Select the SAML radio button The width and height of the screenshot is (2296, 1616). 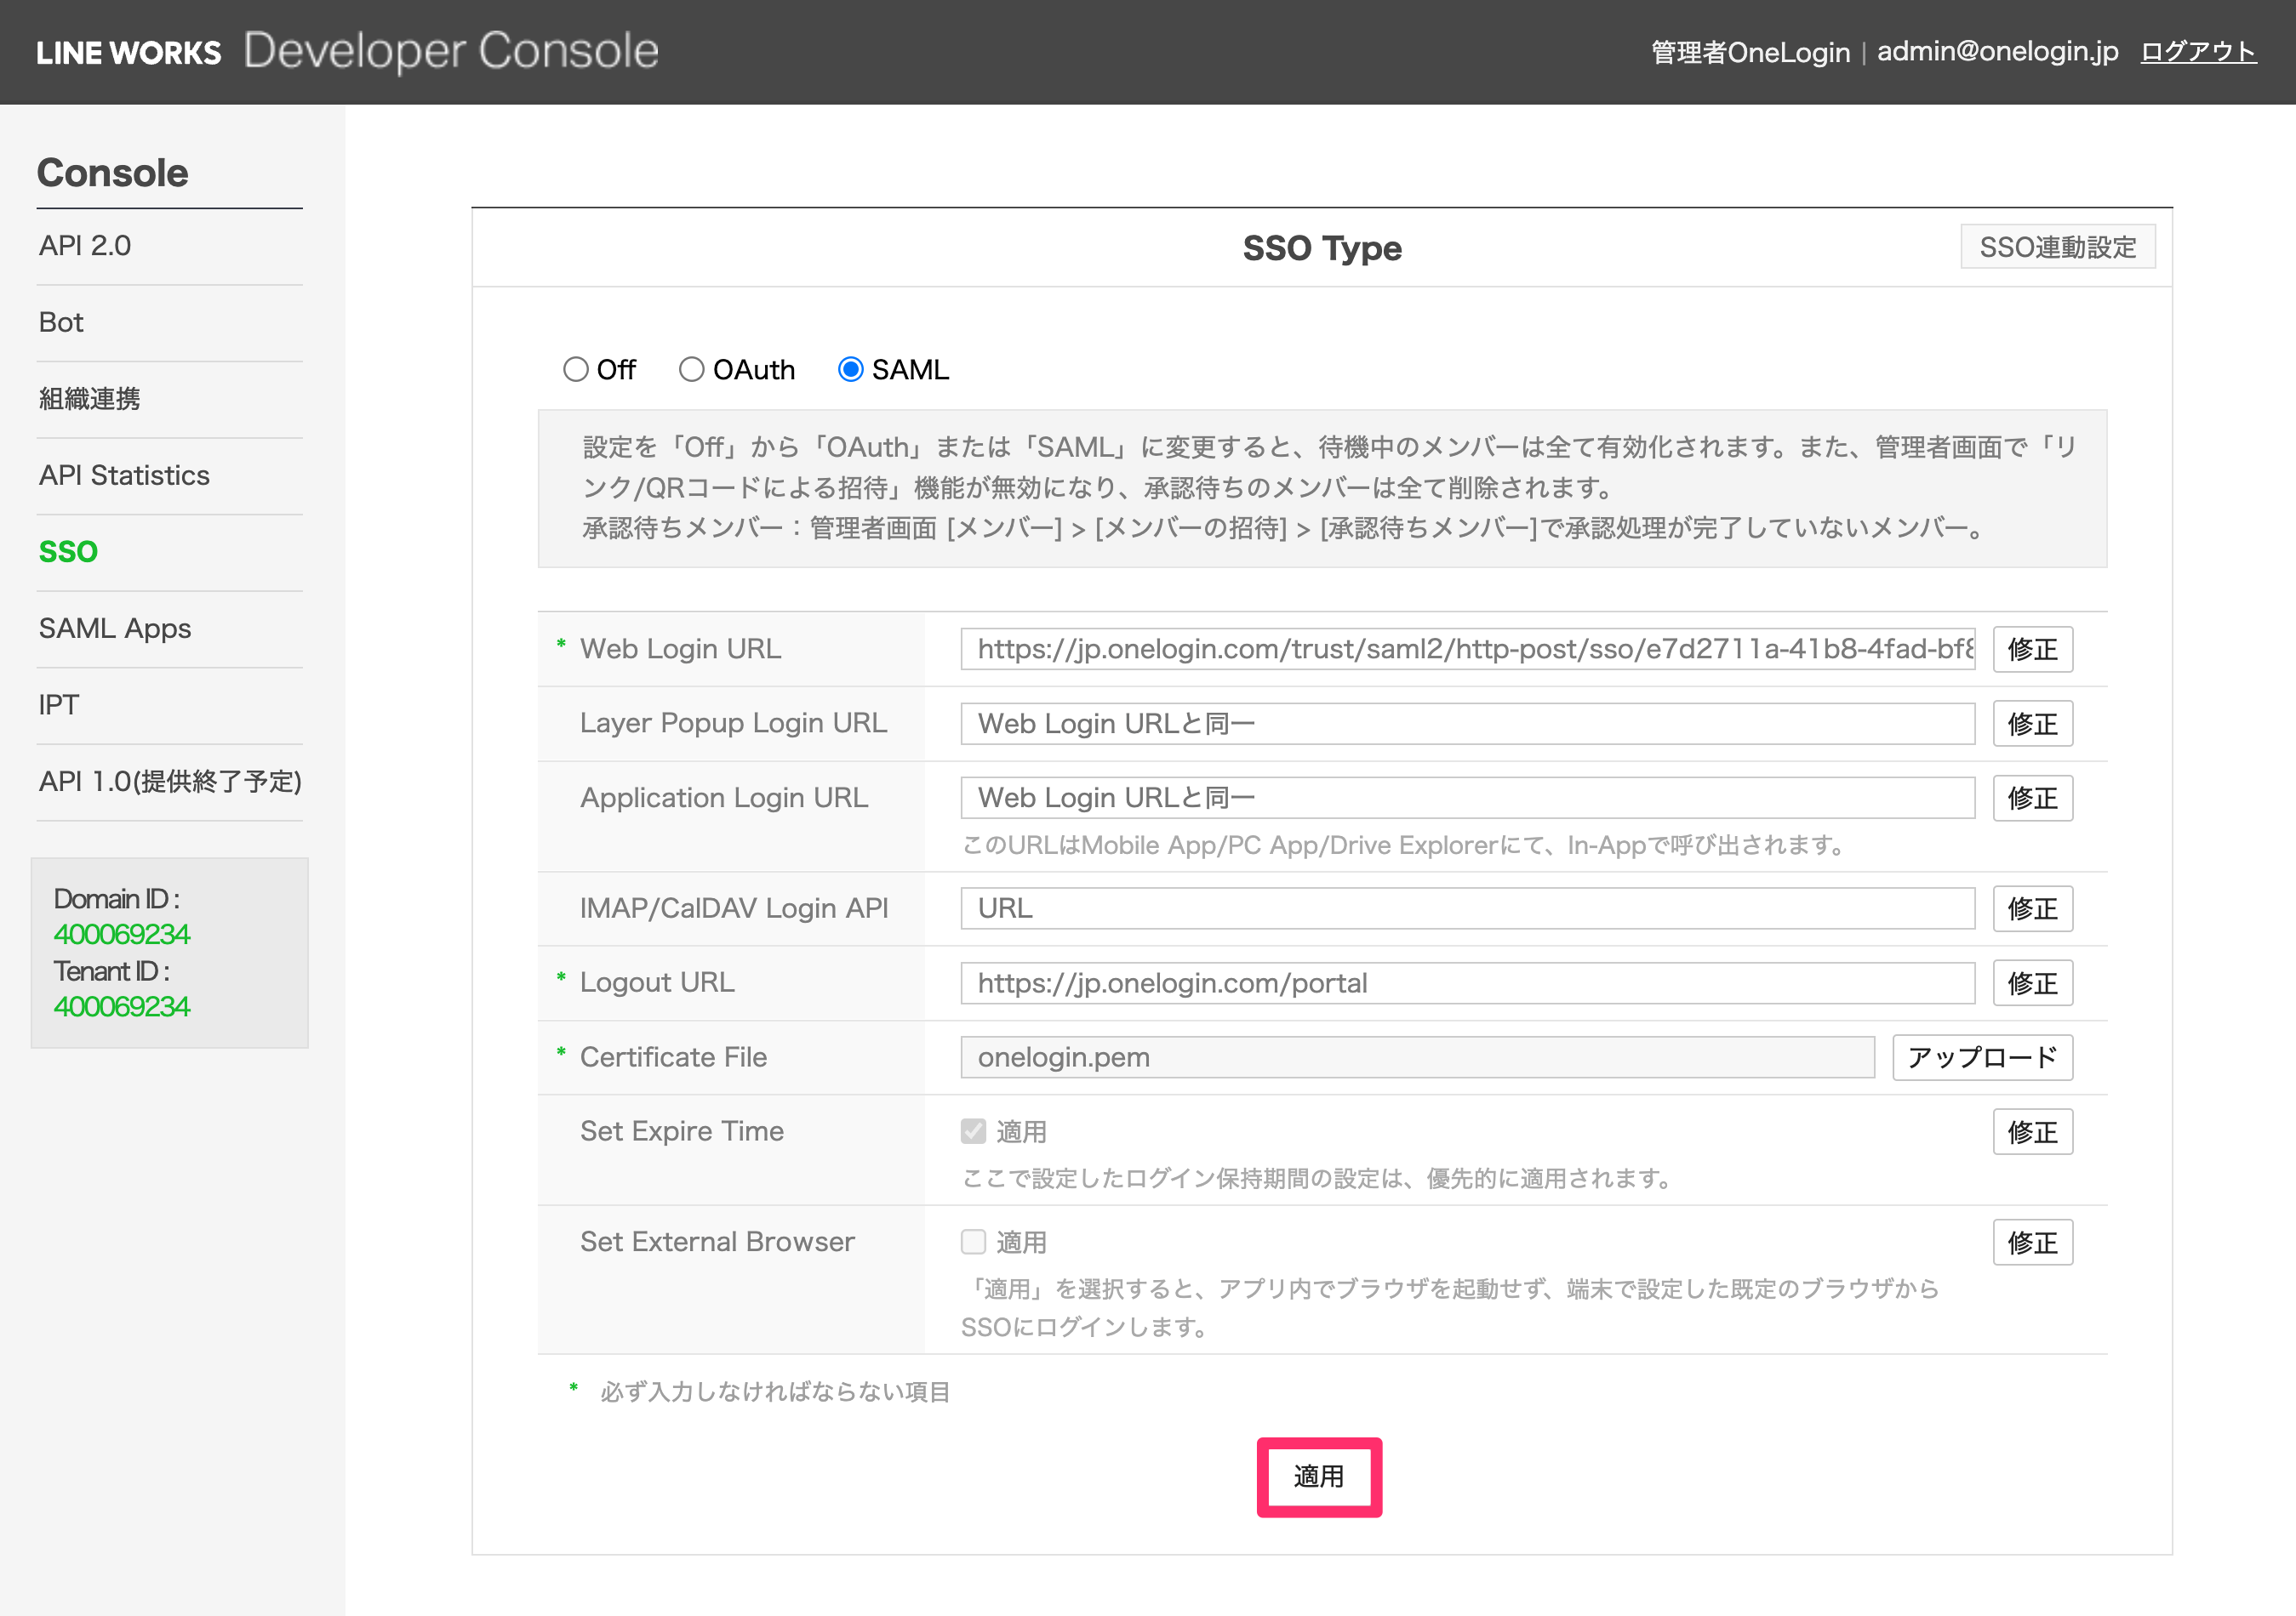coord(851,370)
